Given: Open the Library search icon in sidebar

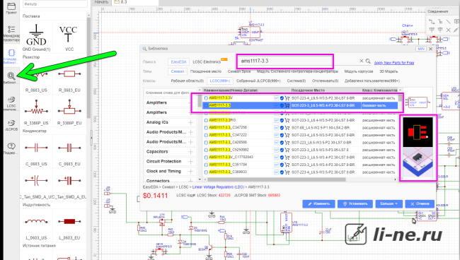Looking at the screenshot, I should tap(11, 78).
